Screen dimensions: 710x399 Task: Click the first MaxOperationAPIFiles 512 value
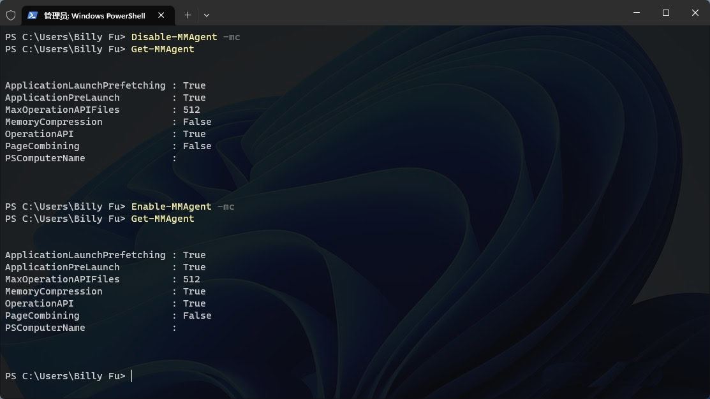(191, 110)
